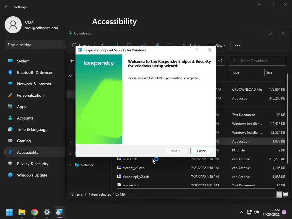Go back in File Explorer navigation

(72, 61)
